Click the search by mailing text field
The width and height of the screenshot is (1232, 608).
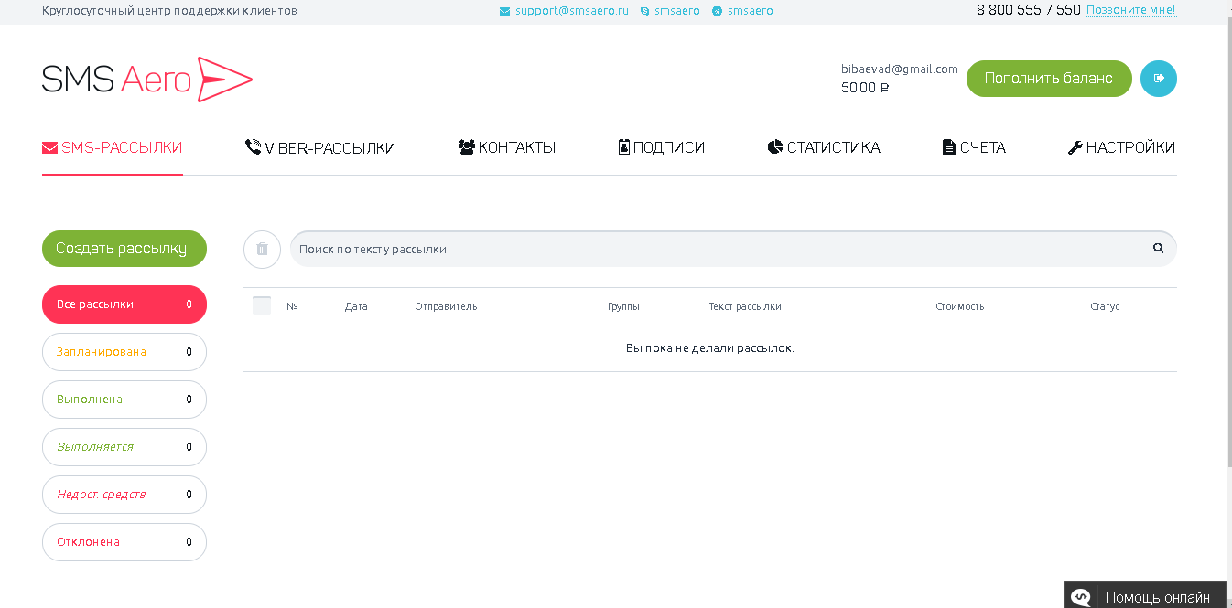pos(714,249)
